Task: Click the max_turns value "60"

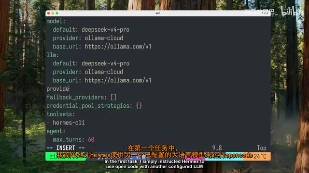Action: [91, 140]
